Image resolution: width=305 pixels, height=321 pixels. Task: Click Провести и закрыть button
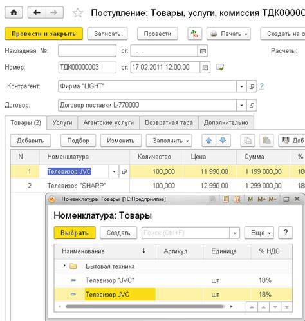coord(44,34)
